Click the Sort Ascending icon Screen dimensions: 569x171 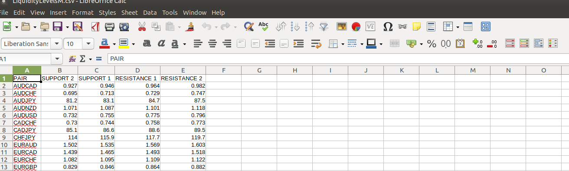click(296, 27)
